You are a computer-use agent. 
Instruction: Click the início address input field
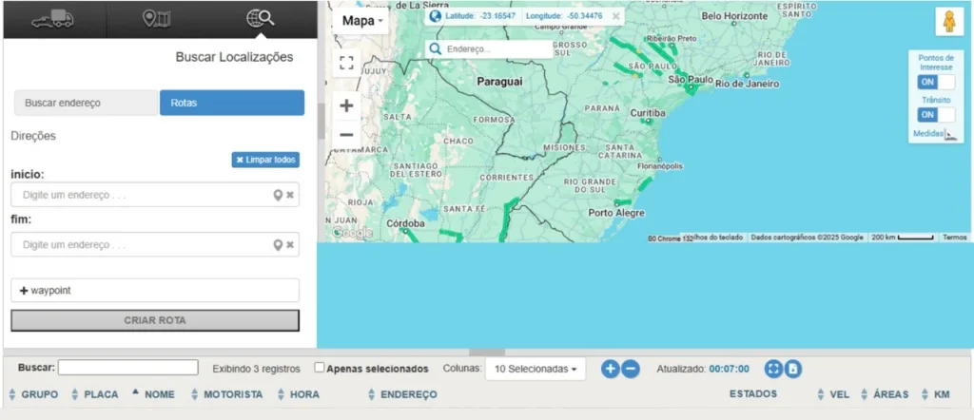143,195
